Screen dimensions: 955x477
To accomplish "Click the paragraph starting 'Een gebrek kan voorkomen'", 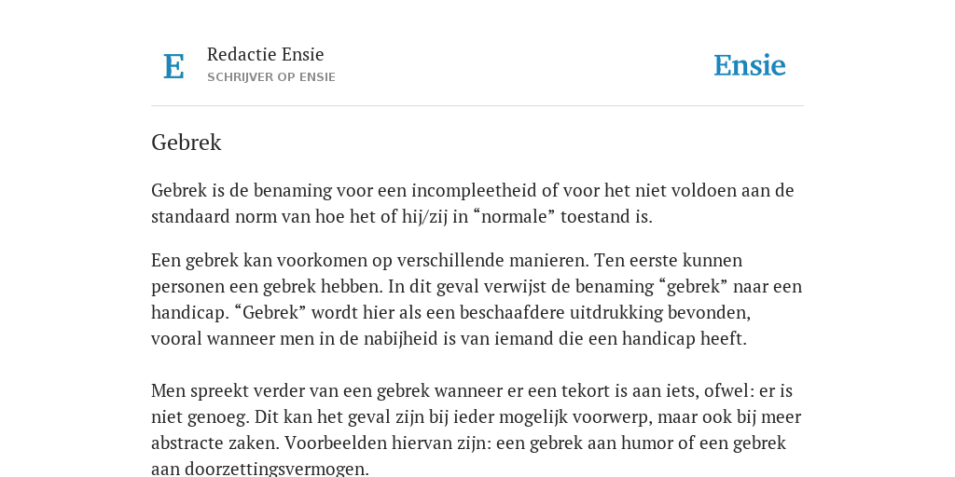I will [x=477, y=299].
